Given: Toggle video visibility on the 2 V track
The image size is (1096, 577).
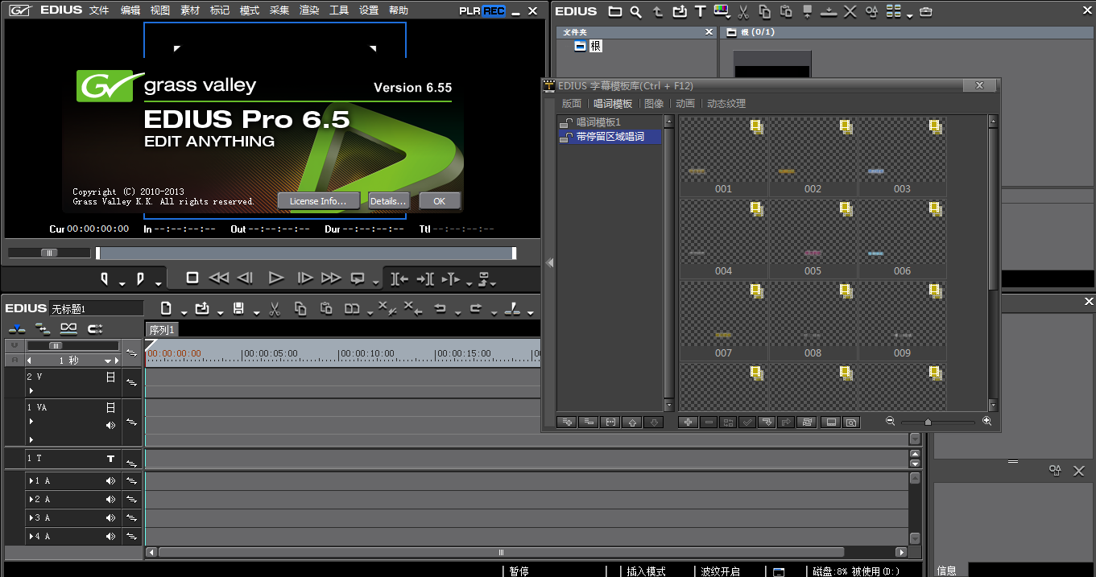Looking at the screenshot, I should (111, 377).
